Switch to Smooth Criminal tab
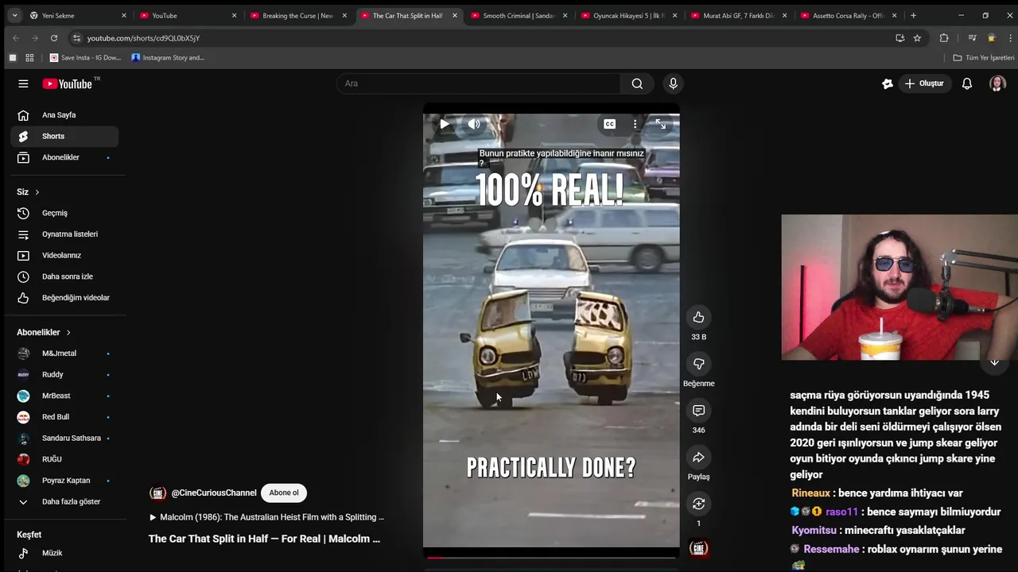 pos(519,15)
